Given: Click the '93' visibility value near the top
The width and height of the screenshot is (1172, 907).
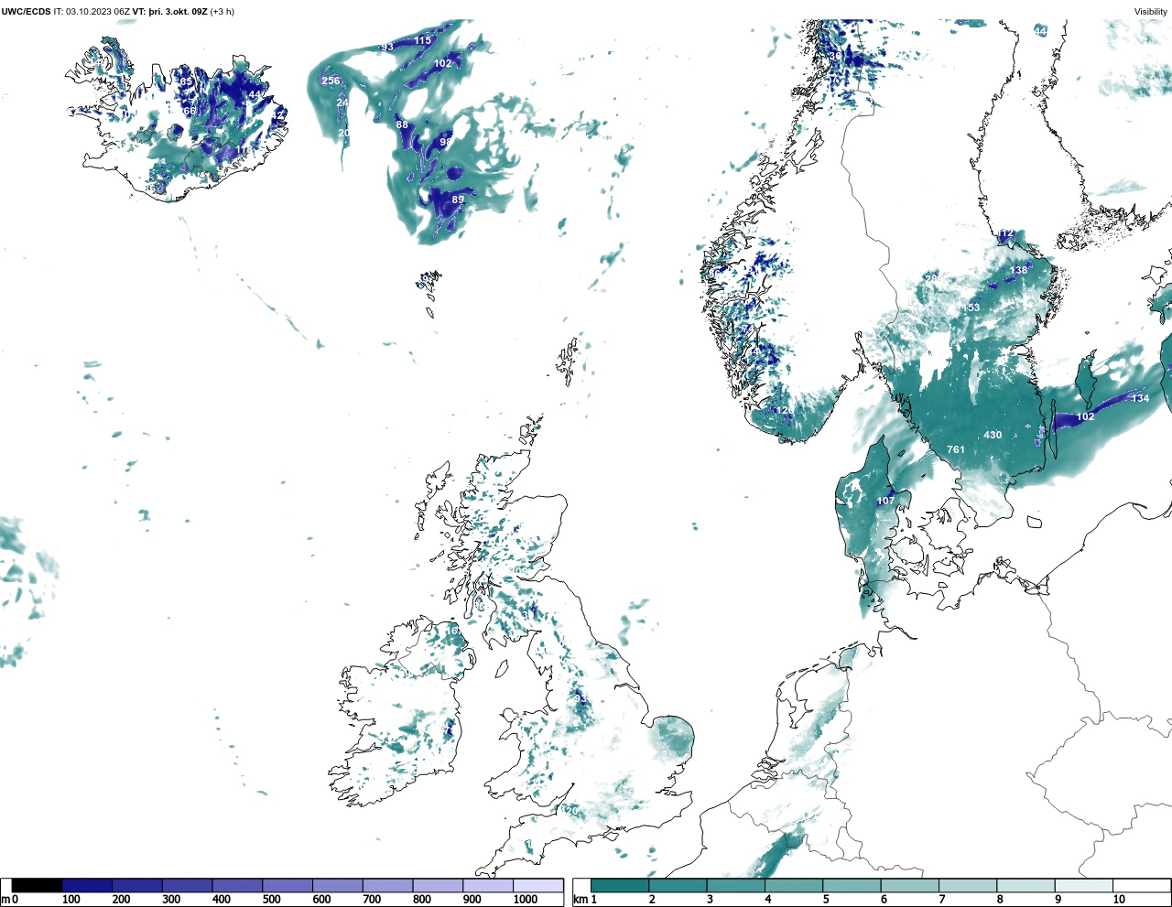Looking at the screenshot, I should [387, 47].
